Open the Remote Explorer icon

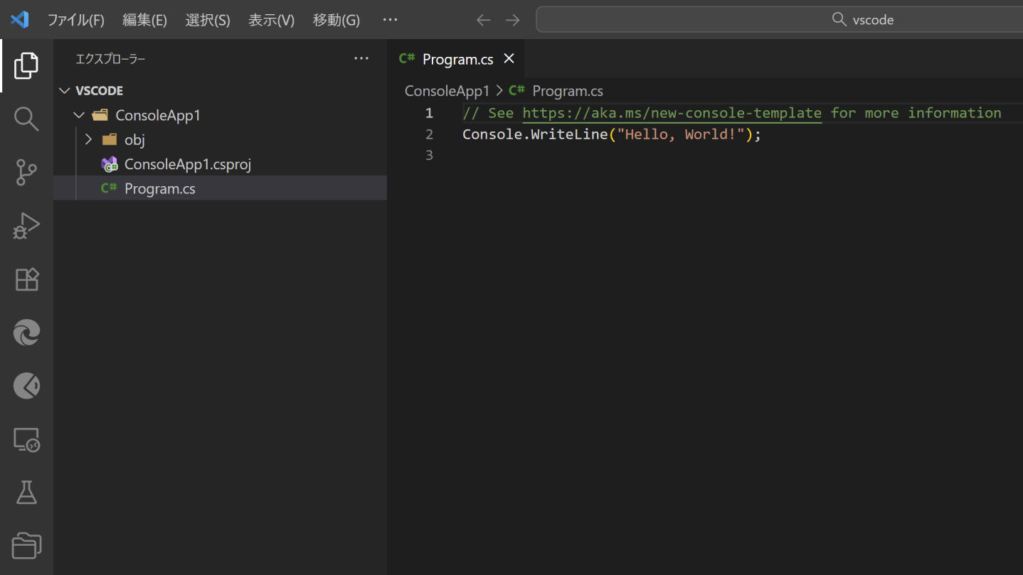coord(26,439)
